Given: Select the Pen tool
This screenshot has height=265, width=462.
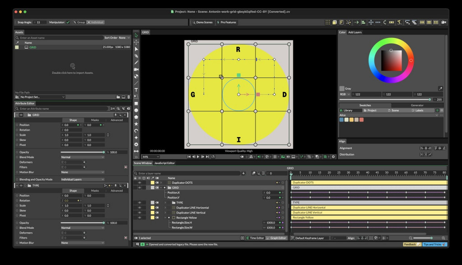Looking at the screenshot, I should click(x=136, y=56).
